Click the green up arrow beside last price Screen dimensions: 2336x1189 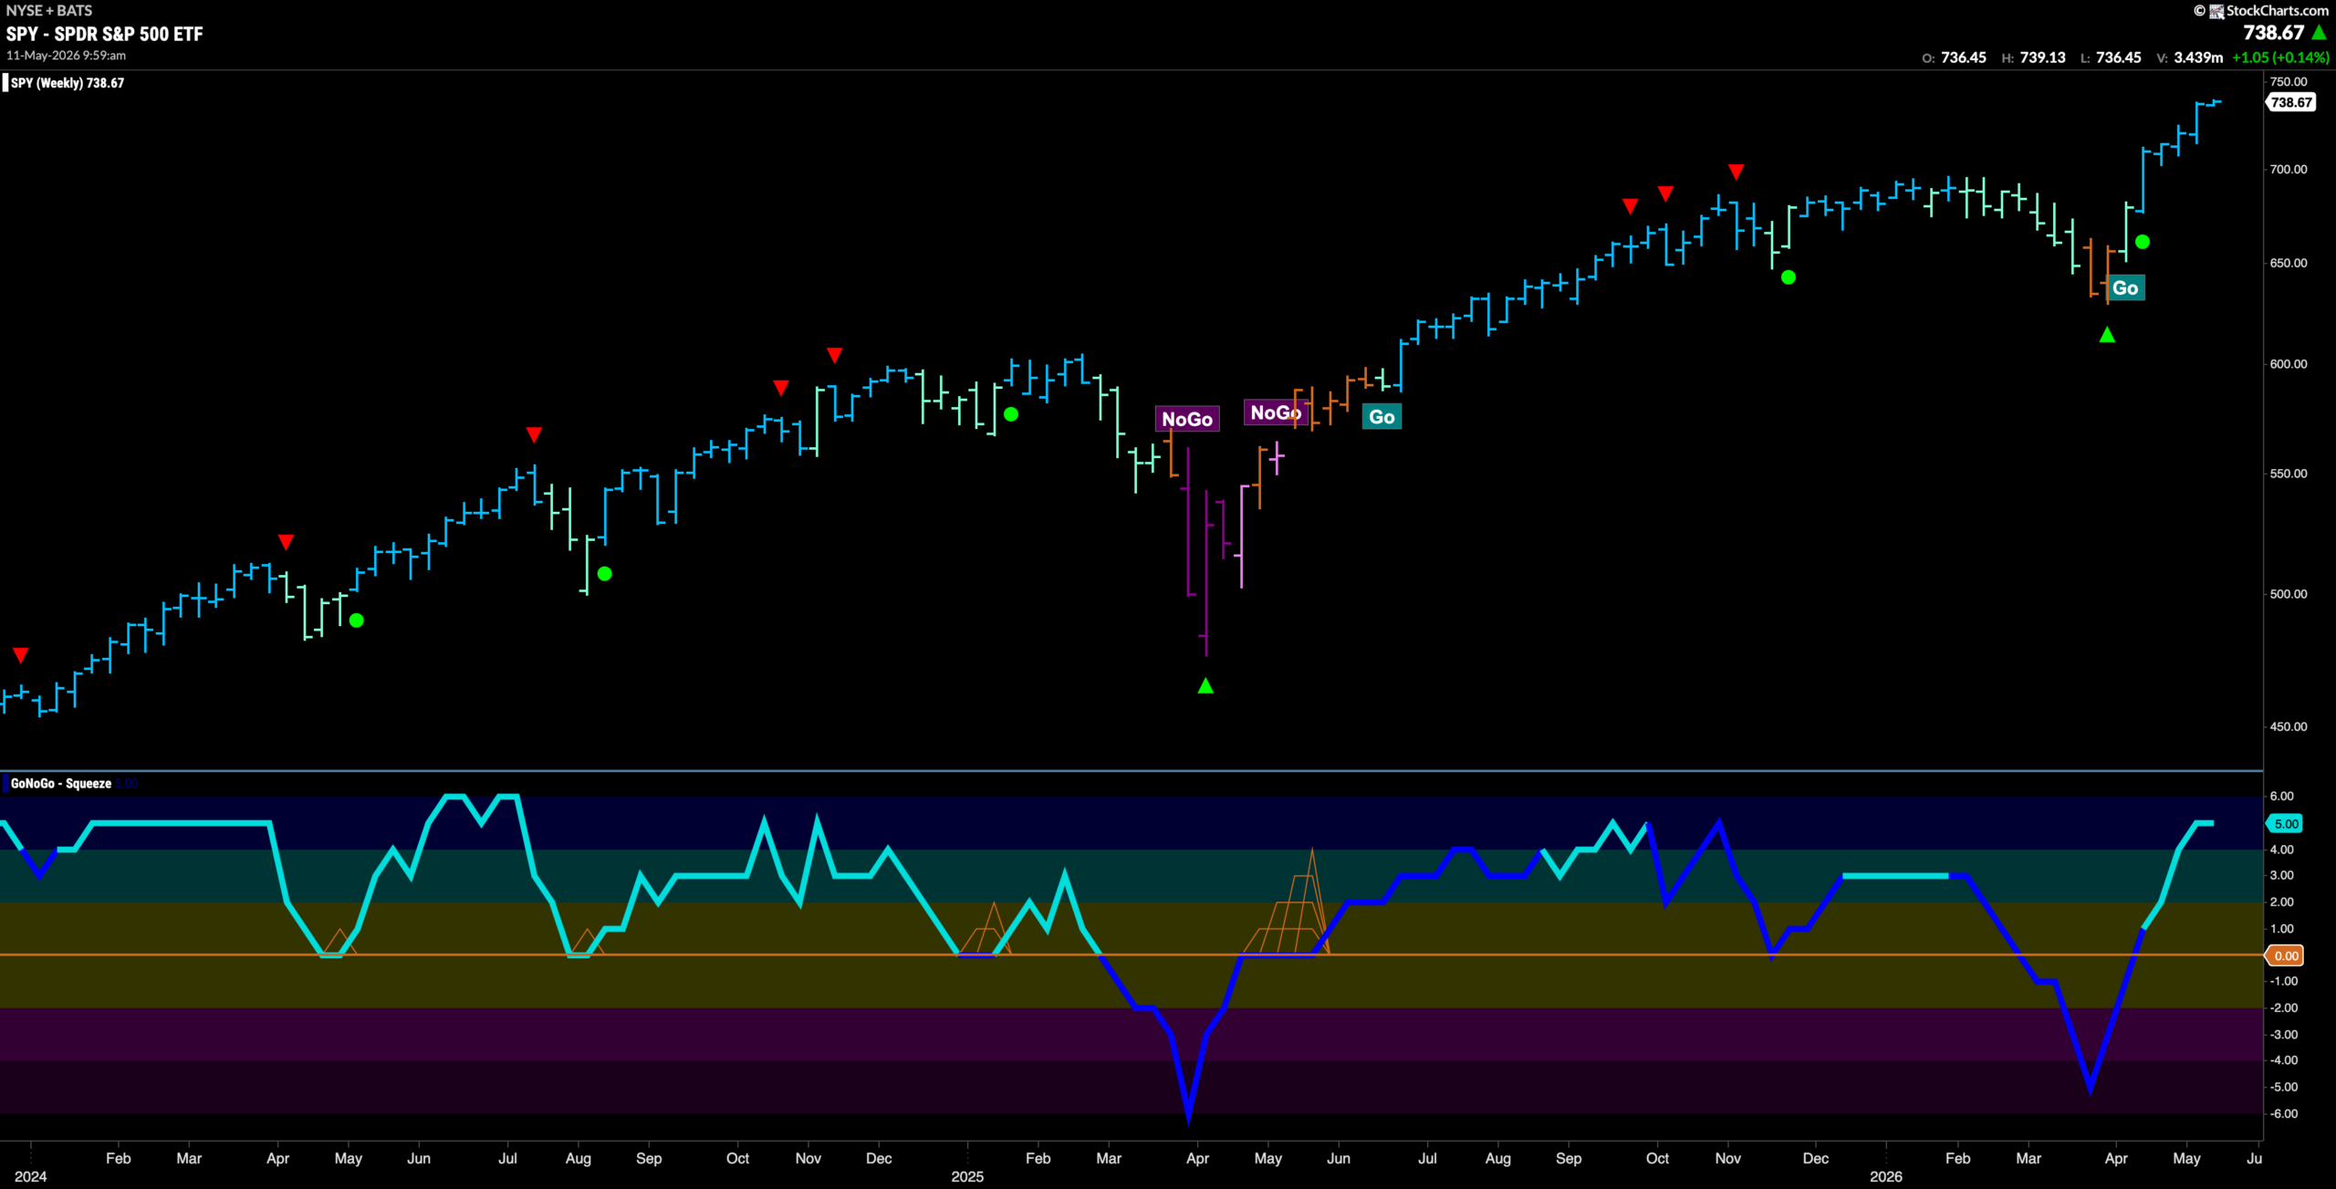coord(2320,32)
